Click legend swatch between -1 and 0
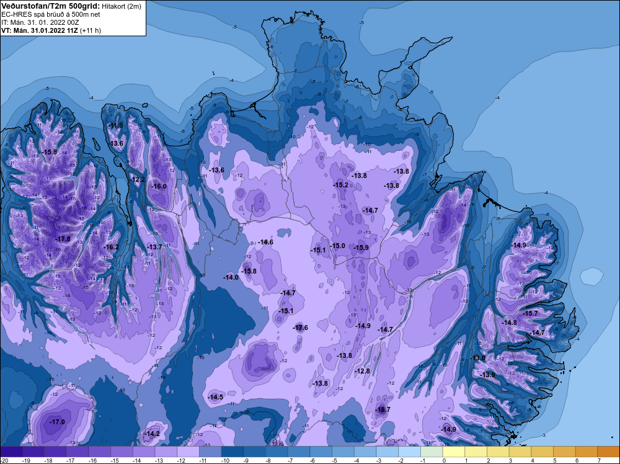The height and width of the screenshot is (464, 620). click(x=432, y=452)
